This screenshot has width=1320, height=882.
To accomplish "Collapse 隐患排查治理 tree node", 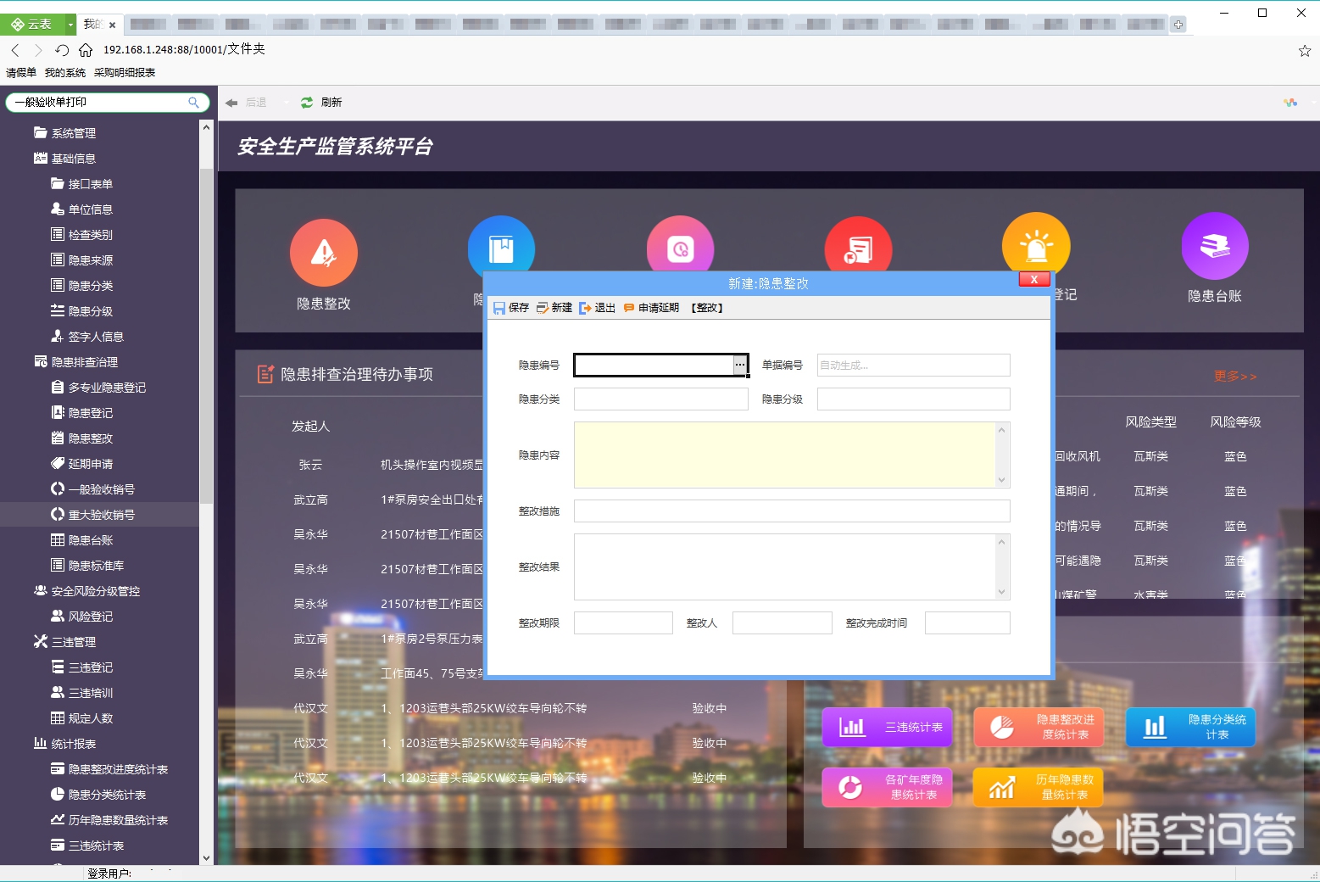I will 76,362.
